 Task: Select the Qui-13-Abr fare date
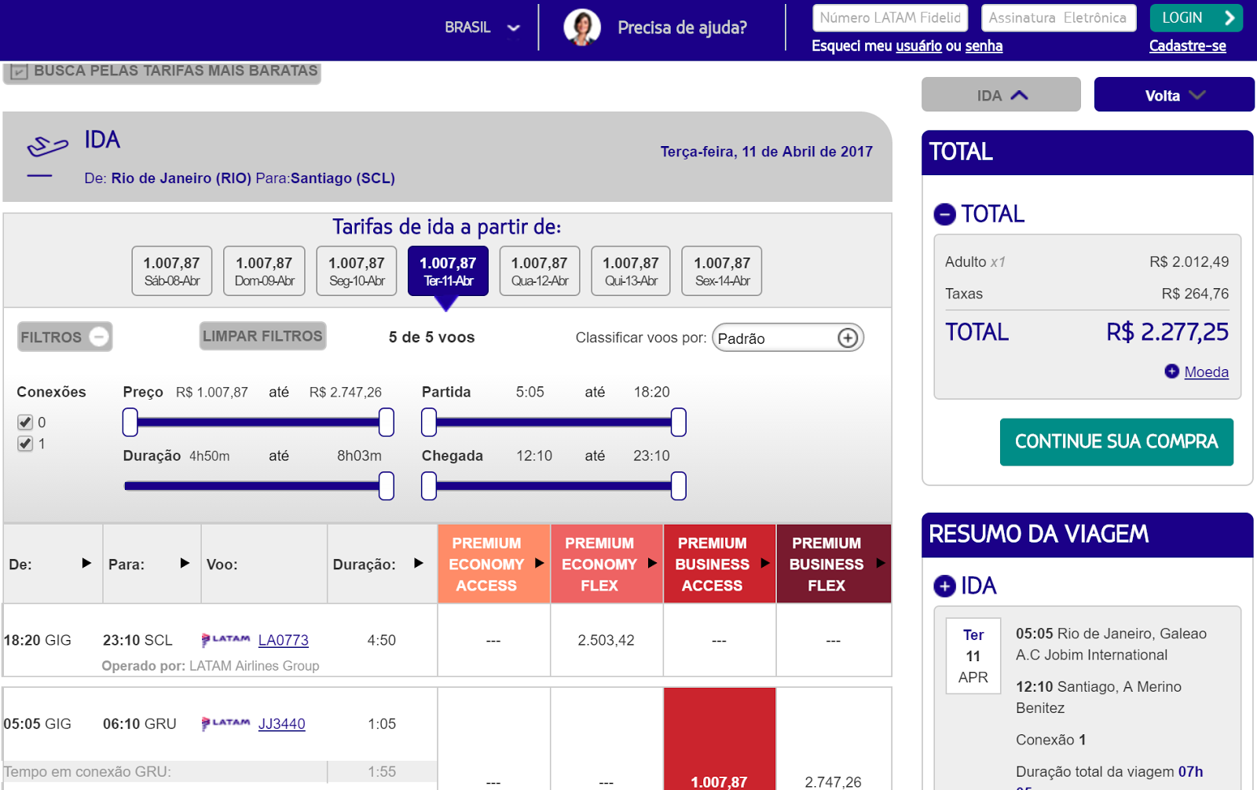click(x=631, y=271)
